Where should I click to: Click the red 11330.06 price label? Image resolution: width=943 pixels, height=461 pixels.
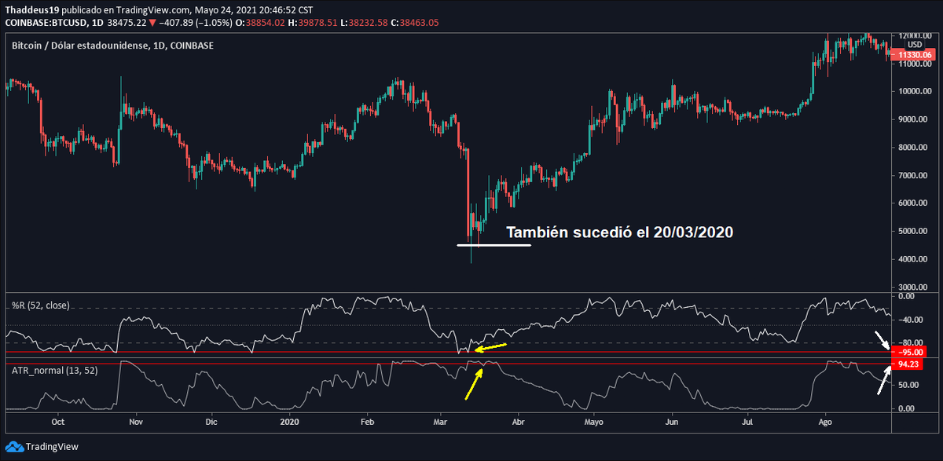[x=914, y=55]
